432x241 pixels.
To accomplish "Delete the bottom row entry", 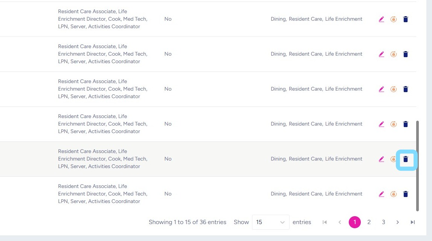I will (406, 194).
